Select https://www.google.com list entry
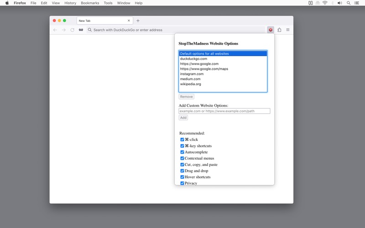365x228 pixels. point(223,64)
